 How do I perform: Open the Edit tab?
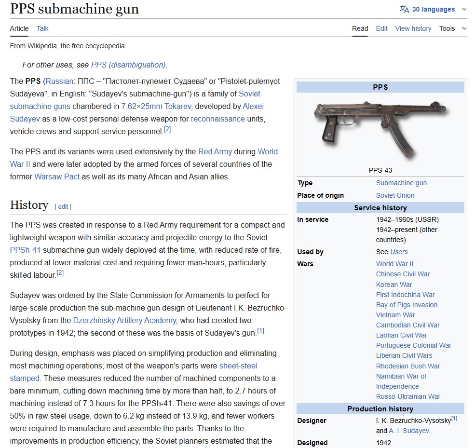(382, 28)
